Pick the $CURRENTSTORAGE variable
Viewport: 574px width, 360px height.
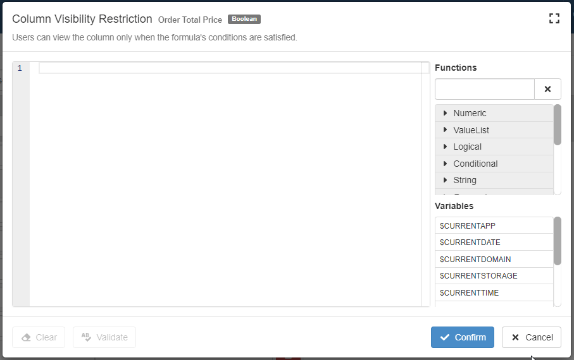coord(478,276)
